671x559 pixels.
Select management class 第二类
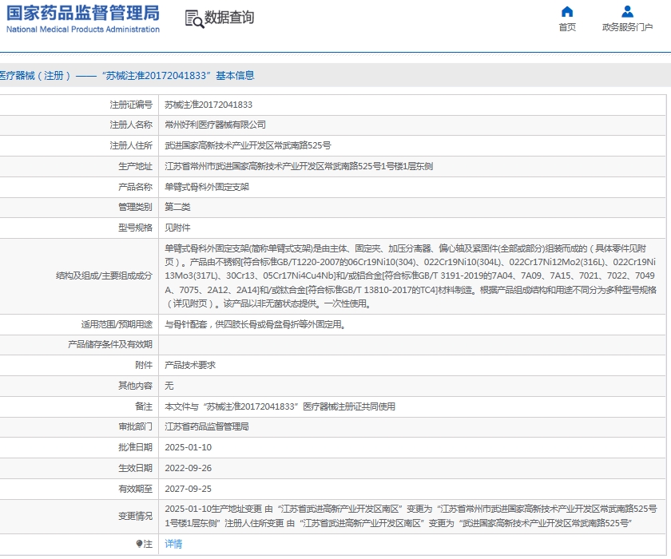click(x=177, y=207)
